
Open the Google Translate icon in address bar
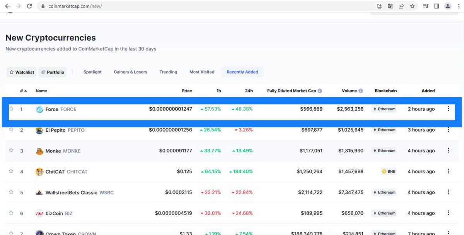(x=390, y=6)
